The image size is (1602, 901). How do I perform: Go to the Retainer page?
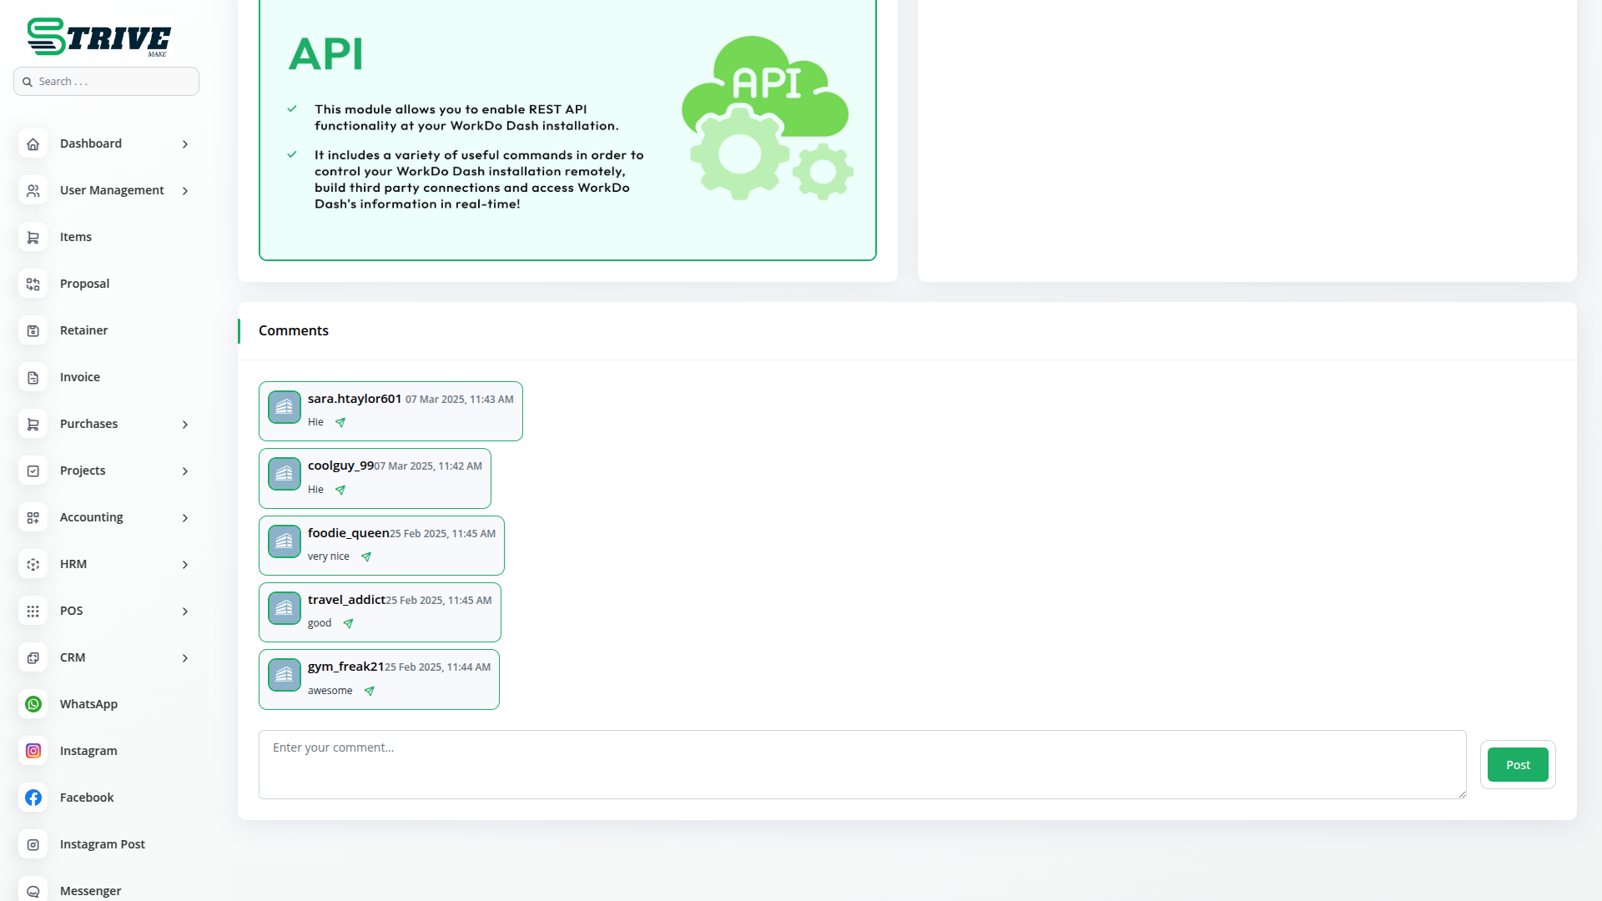[83, 330]
